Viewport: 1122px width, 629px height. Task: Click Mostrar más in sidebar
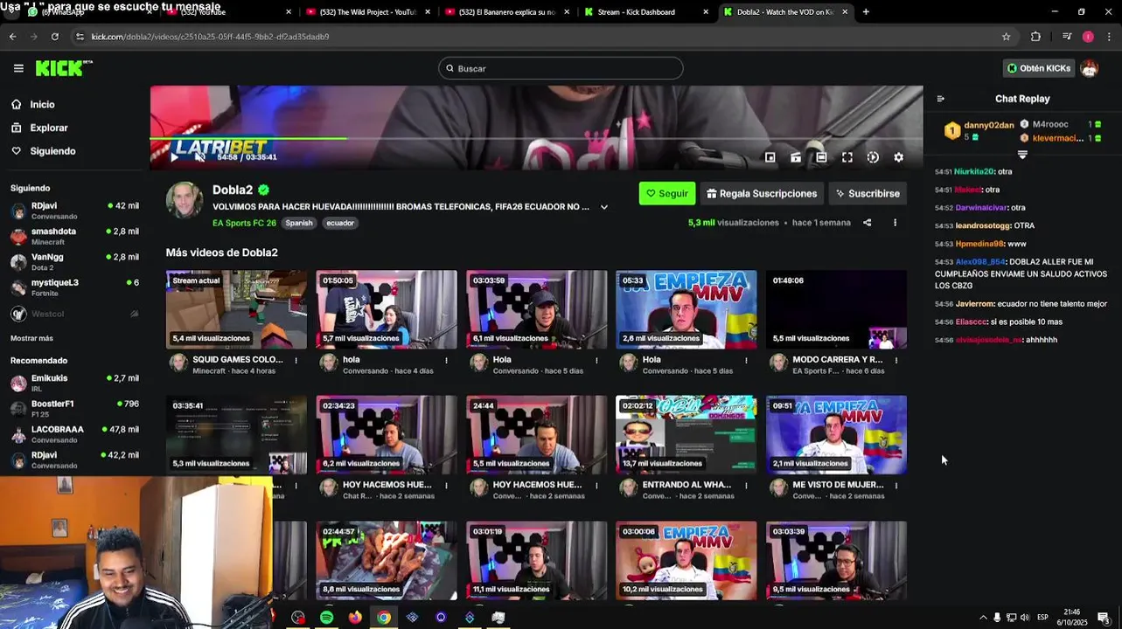[x=31, y=338]
